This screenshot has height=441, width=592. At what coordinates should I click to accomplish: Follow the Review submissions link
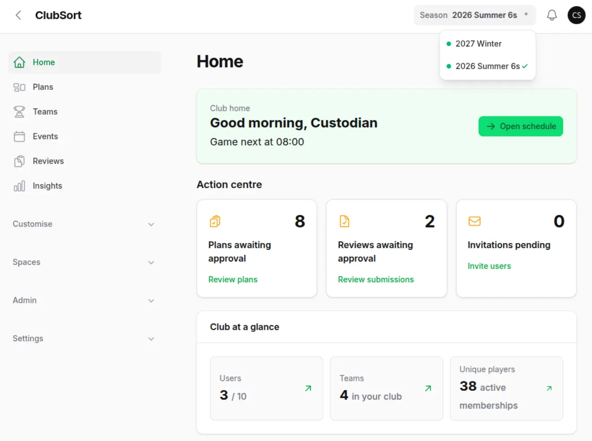[x=376, y=279]
